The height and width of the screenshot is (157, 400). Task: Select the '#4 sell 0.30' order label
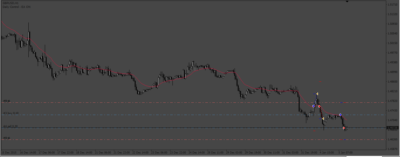(x=11, y=126)
